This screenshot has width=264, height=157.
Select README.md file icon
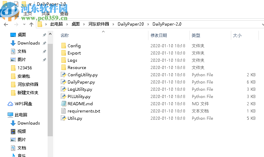tap(63, 104)
